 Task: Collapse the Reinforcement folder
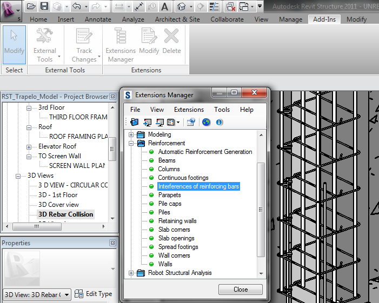click(x=131, y=144)
